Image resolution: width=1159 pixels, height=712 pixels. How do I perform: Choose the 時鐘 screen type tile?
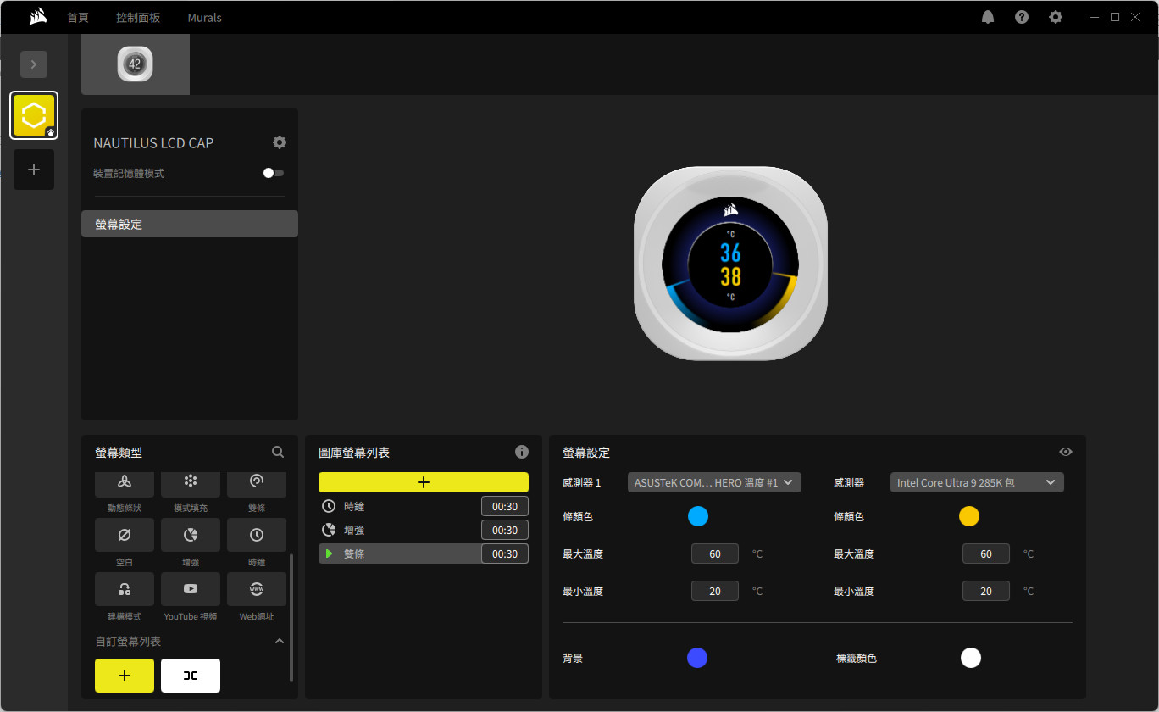pyautogui.click(x=257, y=535)
